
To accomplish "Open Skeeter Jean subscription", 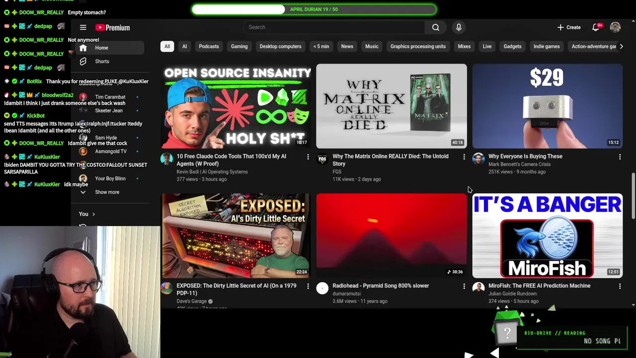I will [108, 110].
